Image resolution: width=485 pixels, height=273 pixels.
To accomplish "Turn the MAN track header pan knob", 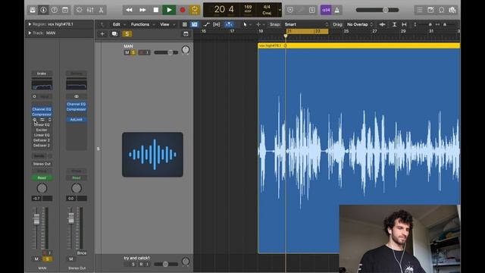I will [186, 50].
